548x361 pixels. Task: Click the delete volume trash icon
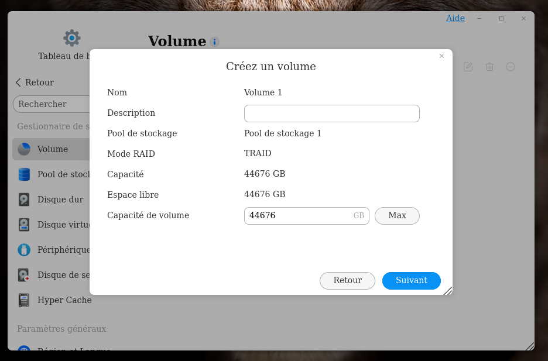(489, 67)
